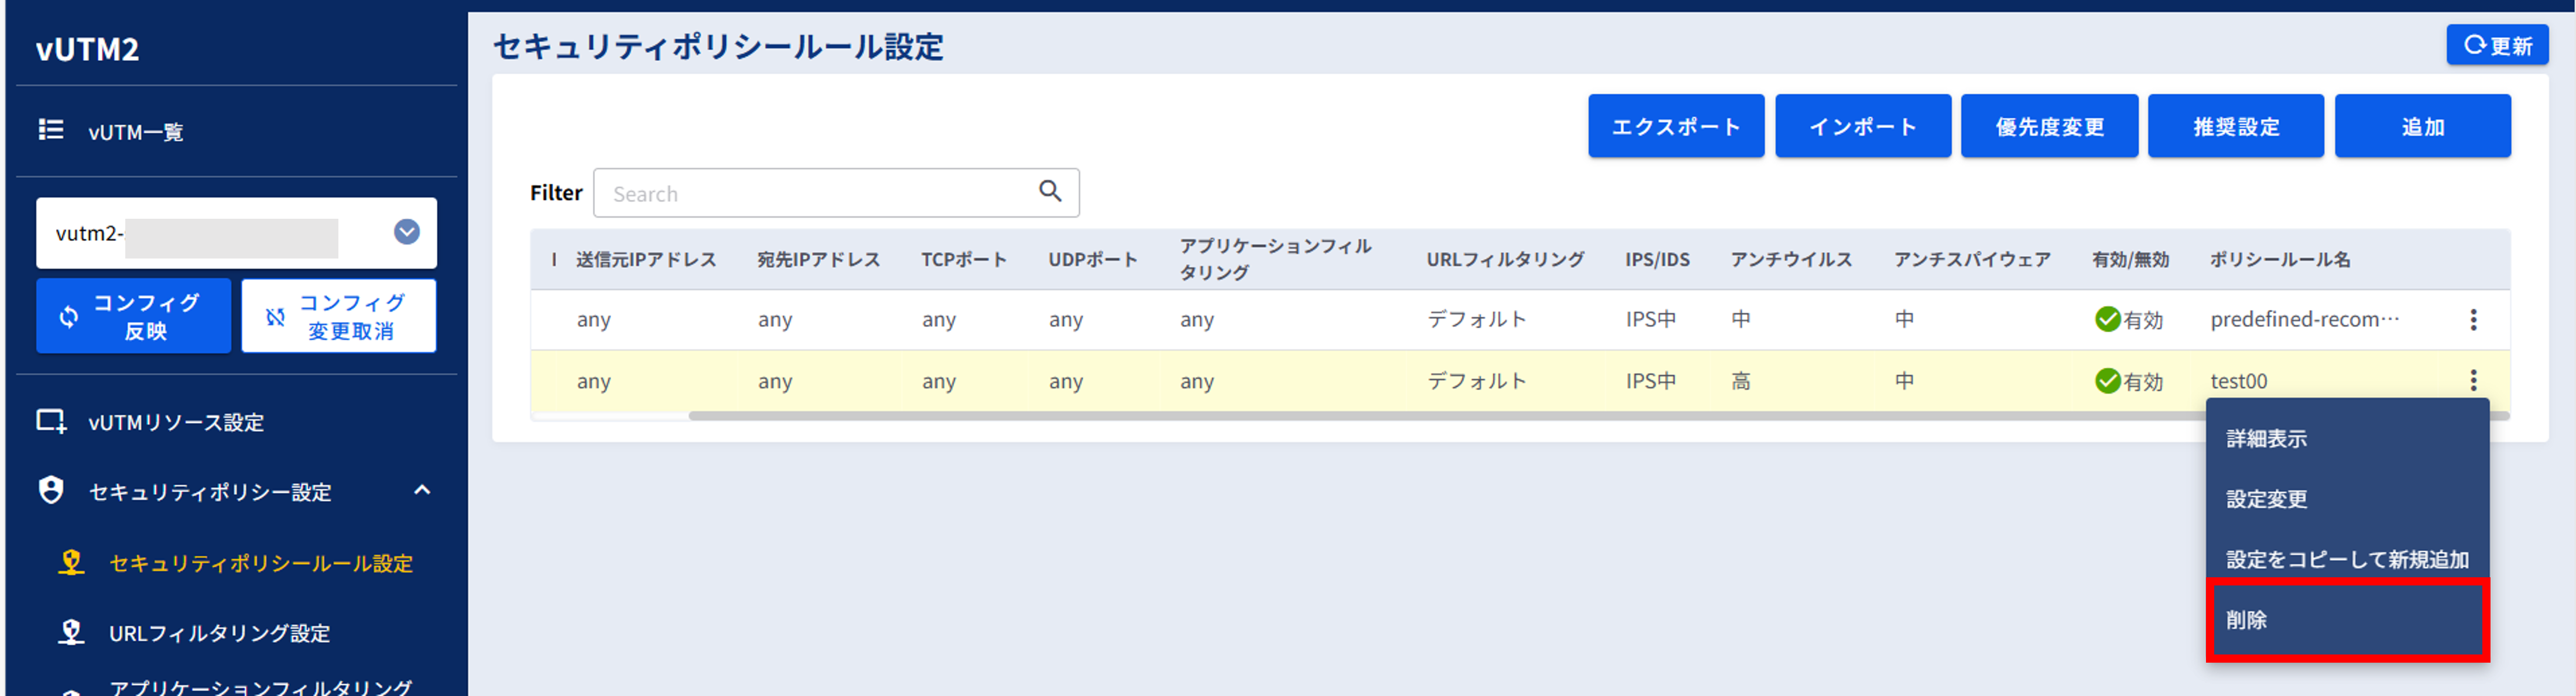Click the vUTMリソース設定 monitor icon

pyautogui.click(x=51, y=421)
